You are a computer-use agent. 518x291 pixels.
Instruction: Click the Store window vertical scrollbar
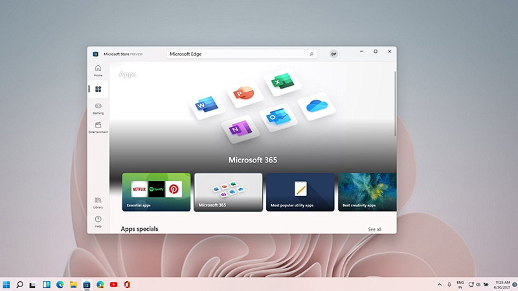point(395,103)
